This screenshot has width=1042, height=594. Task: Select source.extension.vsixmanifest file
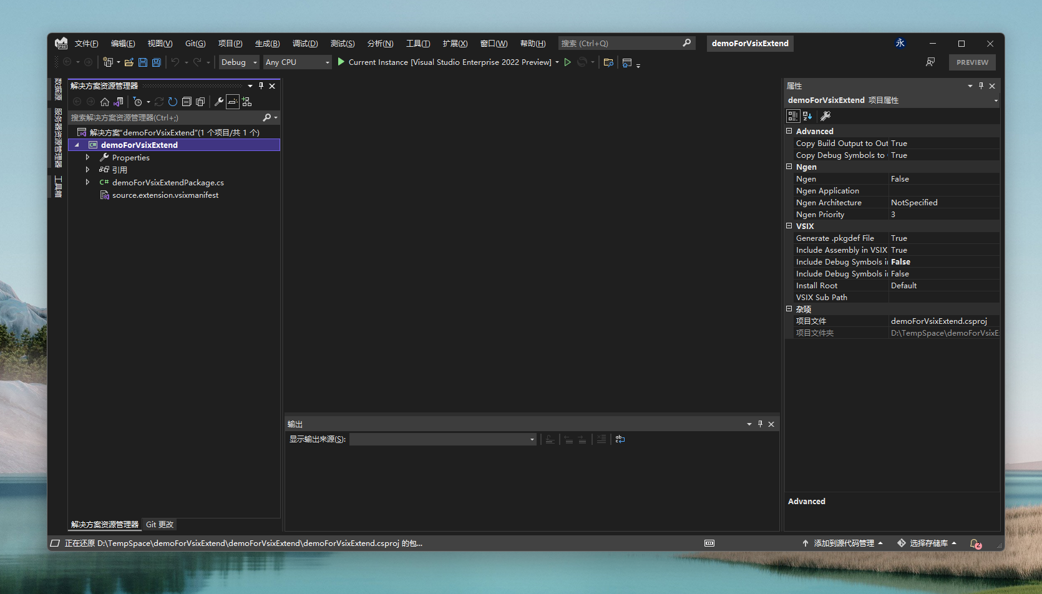pos(165,195)
